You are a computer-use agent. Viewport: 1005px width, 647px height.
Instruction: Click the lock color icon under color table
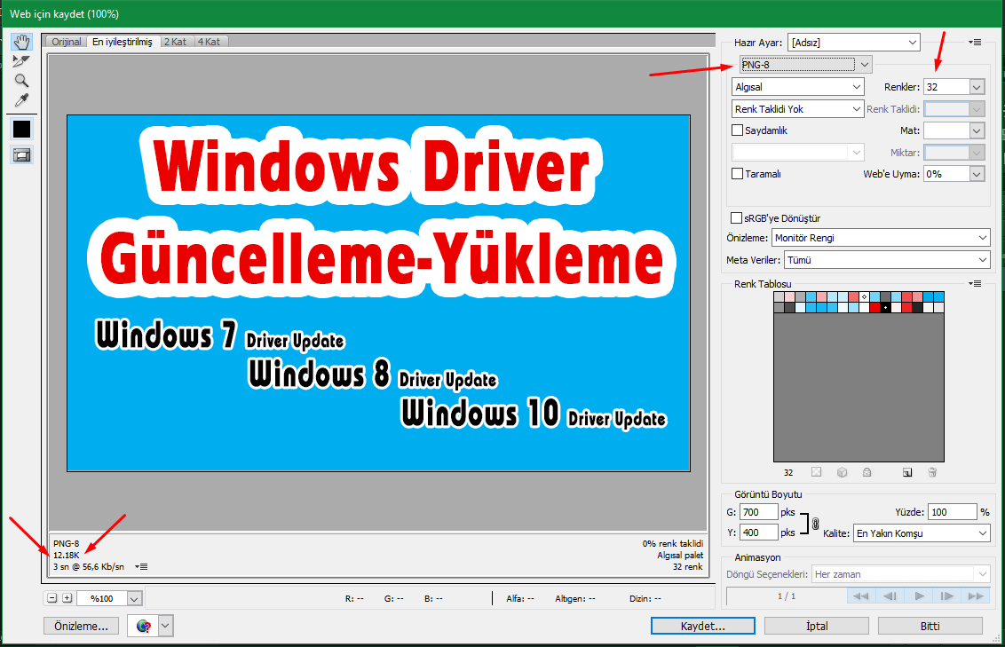[x=867, y=472]
